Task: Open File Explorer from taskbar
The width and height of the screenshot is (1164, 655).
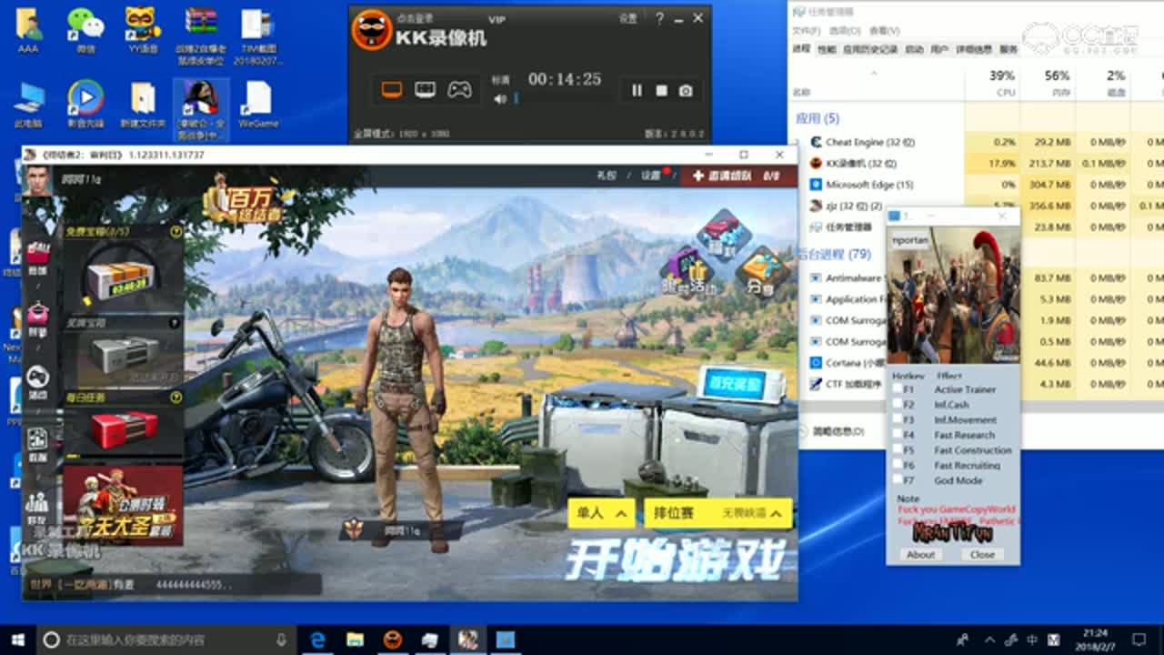Action: (x=355, y=640)
